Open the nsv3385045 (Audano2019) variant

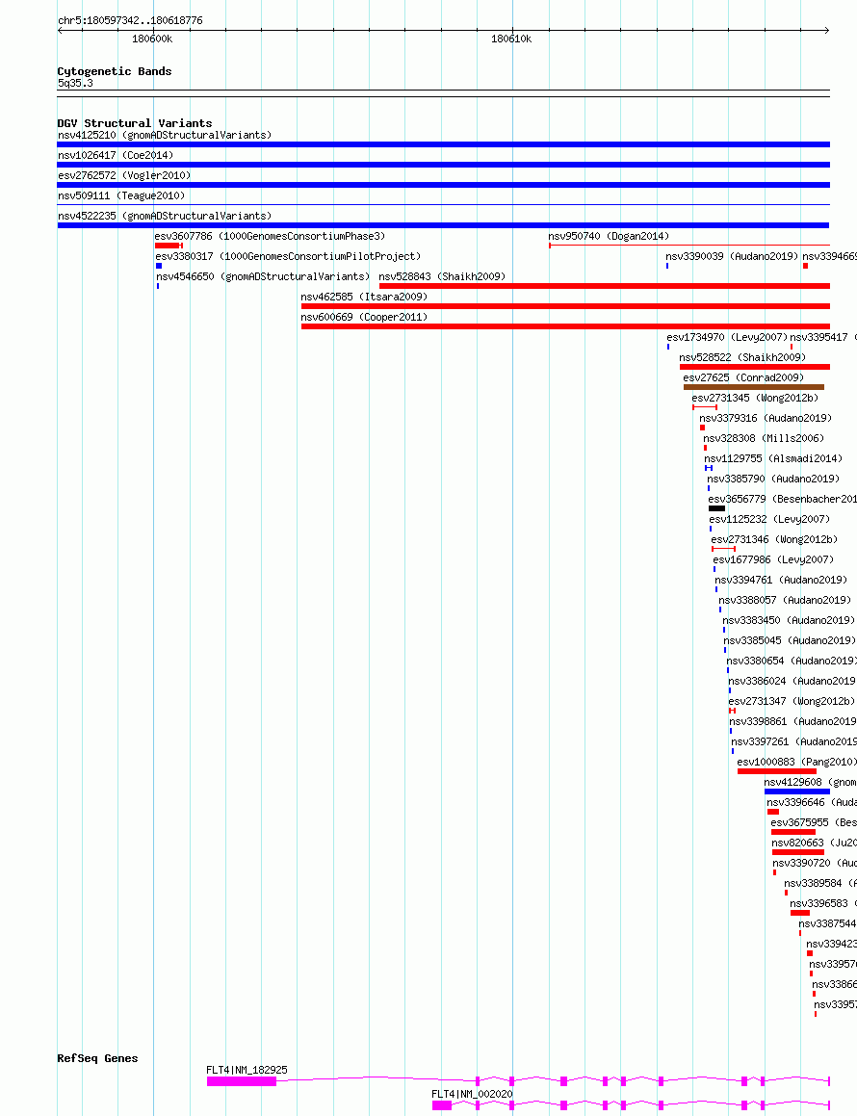click(791, 640)
